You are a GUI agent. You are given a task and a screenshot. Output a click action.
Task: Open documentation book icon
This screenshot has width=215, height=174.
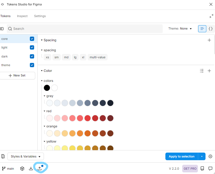point(202,169)
